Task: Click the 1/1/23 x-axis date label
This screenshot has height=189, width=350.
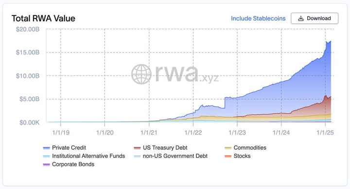Action: point(237,133)
